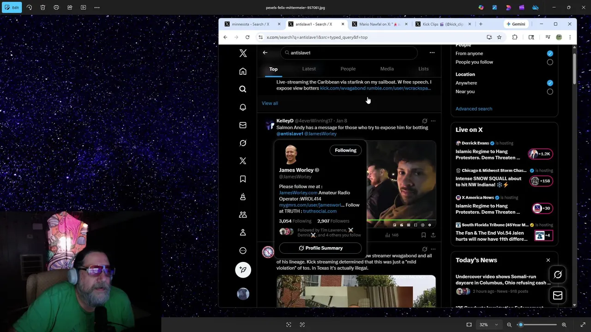
Task: Click the X logo in sidebar
Action: pos(243,53)
